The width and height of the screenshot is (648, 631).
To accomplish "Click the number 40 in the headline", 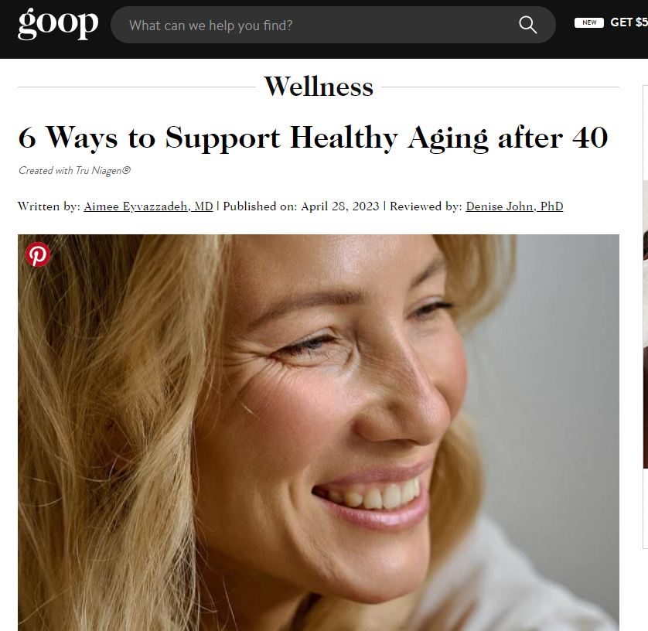I will 590,138.
